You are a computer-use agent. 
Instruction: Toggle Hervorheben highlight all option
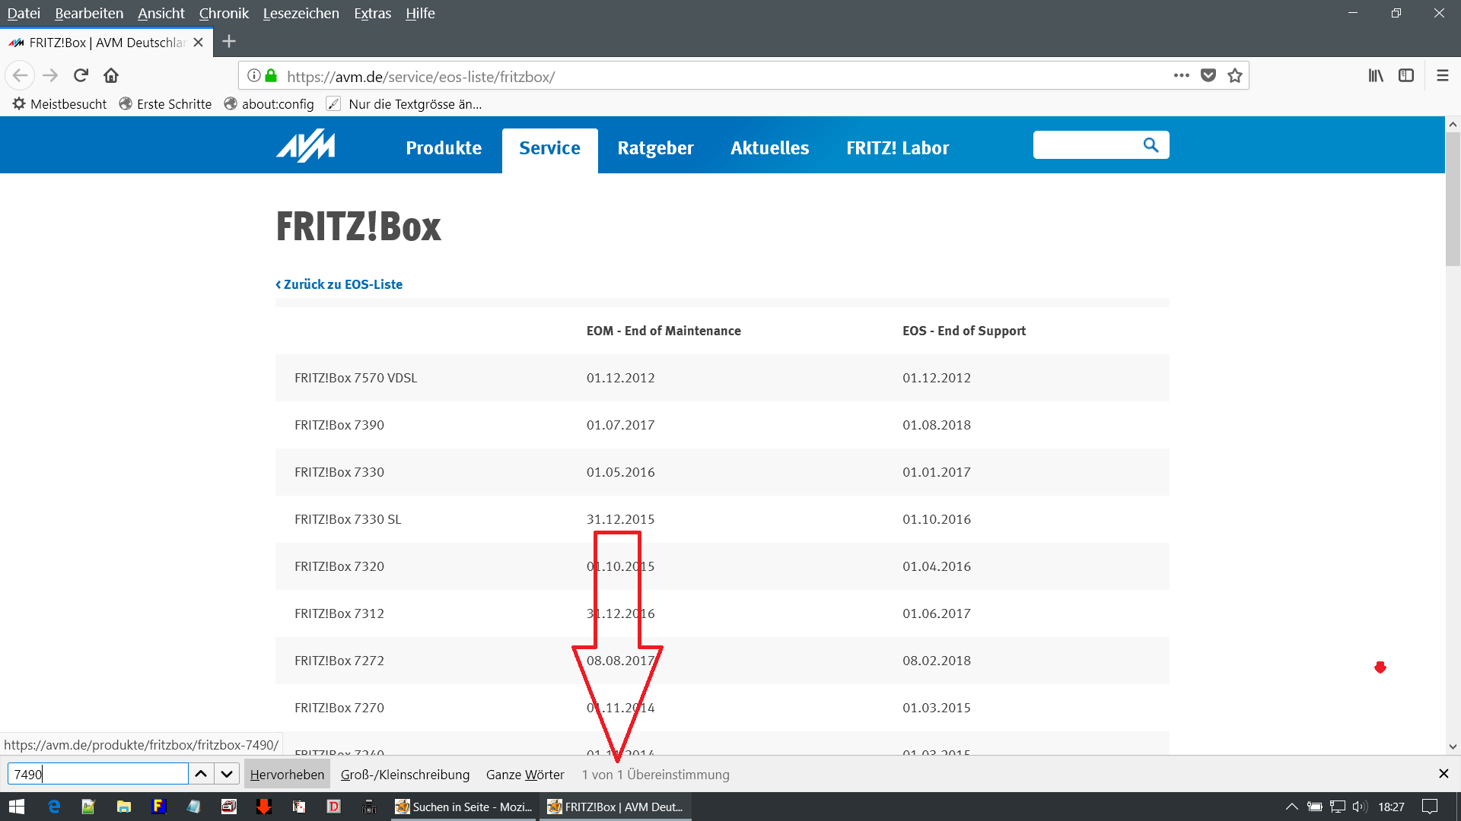point(287,775)
